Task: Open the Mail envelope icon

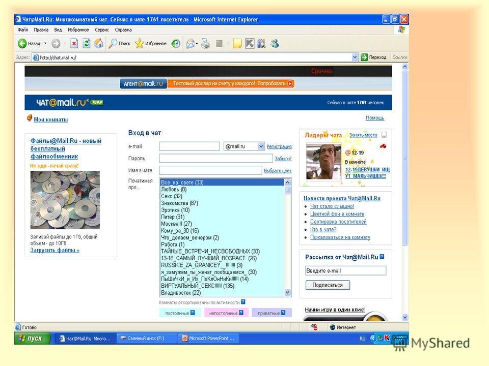Action: [190, 44]
